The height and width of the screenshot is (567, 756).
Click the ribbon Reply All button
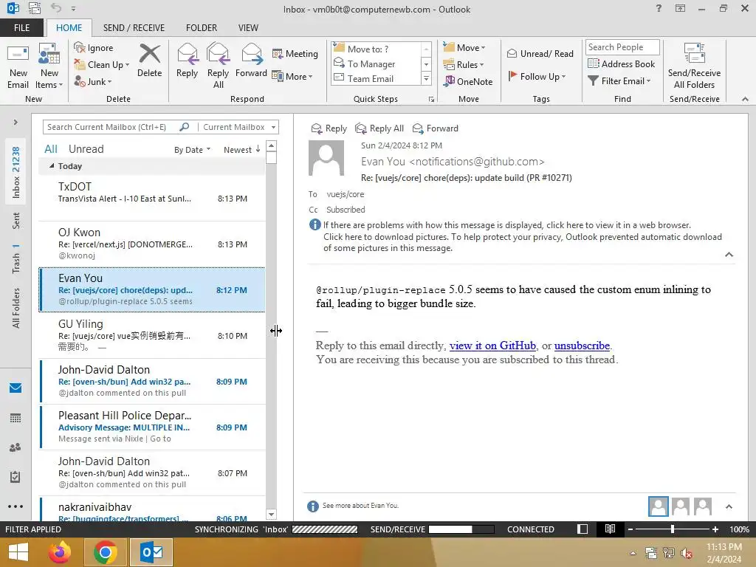click(218, 66)
